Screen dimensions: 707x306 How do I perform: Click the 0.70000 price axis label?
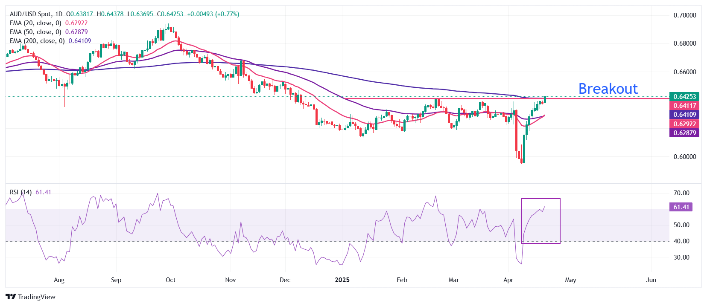[684, 15]
